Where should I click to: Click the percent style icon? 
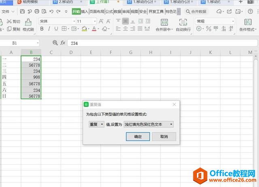(208, 29)
